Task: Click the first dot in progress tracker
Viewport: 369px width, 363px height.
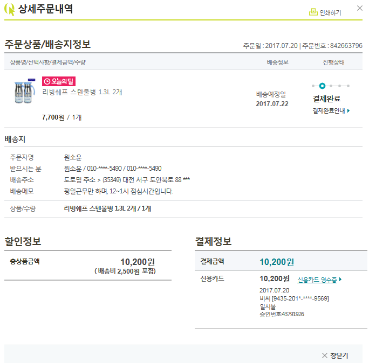Action: click(x=313, y=86)
